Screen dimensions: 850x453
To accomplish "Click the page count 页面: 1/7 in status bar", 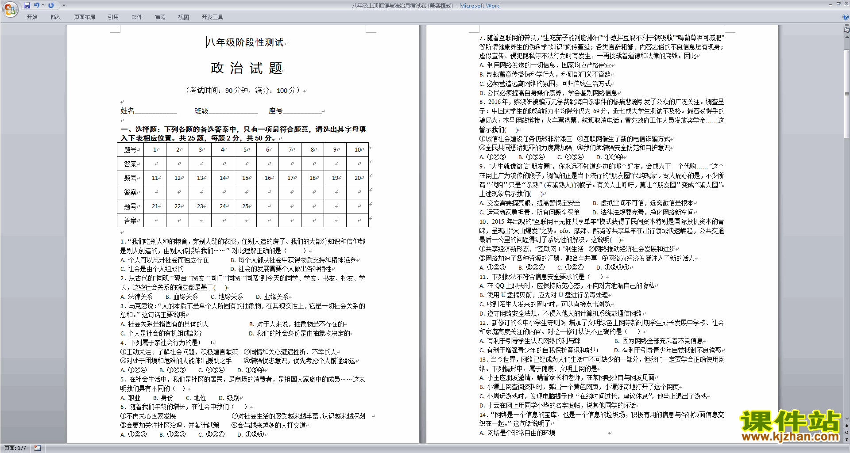I will 15,448.
